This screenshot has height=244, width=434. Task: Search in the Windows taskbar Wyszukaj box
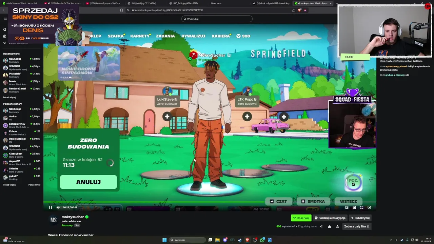coord(188,240)
